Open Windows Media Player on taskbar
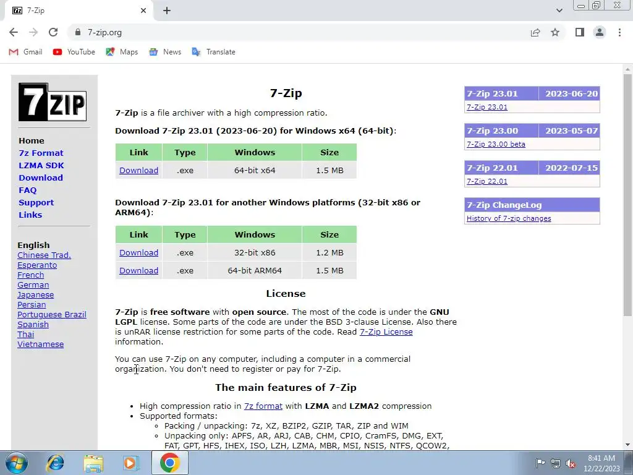This screenshot has height=475, width=633. (x=131, y=463)
